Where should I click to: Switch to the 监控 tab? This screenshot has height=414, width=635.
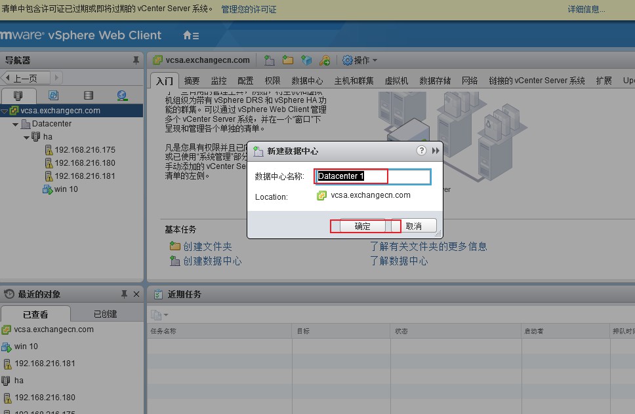(218, 81)
